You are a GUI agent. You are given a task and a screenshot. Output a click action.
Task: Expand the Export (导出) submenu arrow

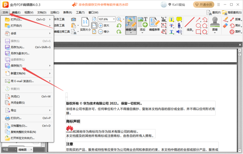50,110
